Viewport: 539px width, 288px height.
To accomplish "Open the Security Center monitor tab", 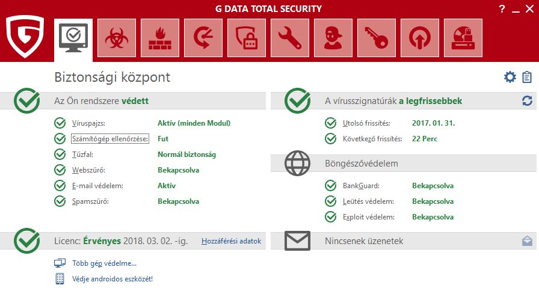I will pyautogui.click(x=73, y=40).
